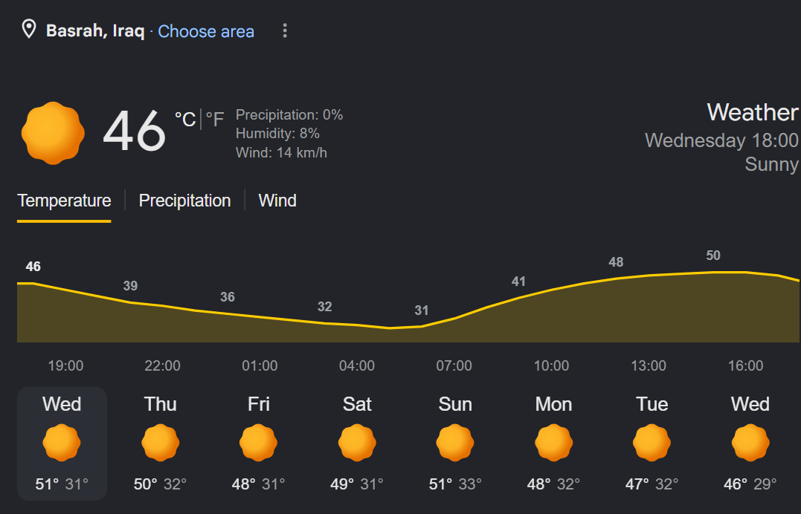Screen dimensions: 801x514
Task: Open the three-dot more options menu
Action: click(x=285, y=30)
